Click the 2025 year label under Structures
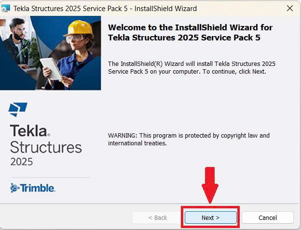The image size is (301, 230). pos(22,161)
